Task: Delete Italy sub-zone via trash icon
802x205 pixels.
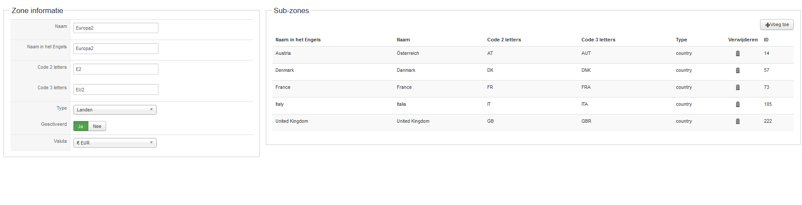Action: (737, 104)
